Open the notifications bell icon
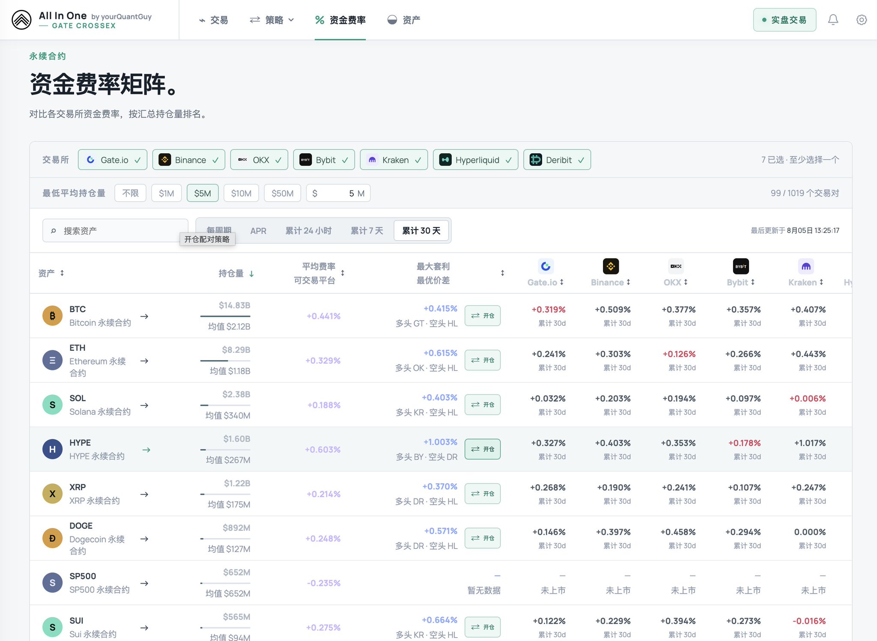 point(833,20)
